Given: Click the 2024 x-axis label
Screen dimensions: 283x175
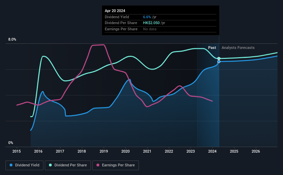Looking at the screenshot, I should click(212, 151).
